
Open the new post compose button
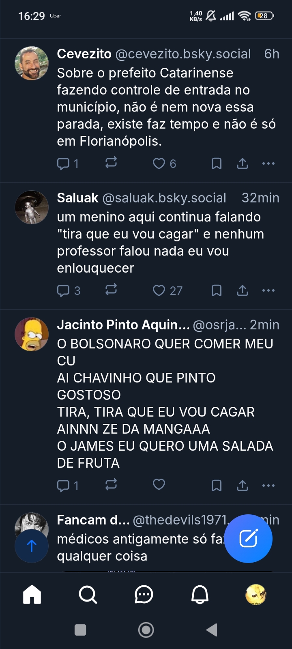(248, 538)
